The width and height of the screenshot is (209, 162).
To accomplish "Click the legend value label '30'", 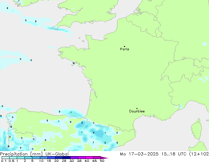I will click(x=72, y=161).
